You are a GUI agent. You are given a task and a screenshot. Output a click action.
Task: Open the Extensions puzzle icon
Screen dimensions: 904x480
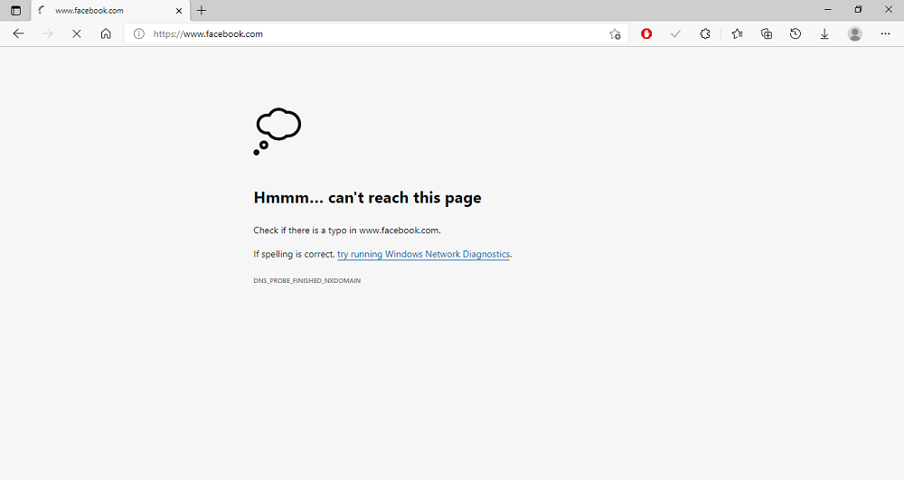[x=704, y=34]
